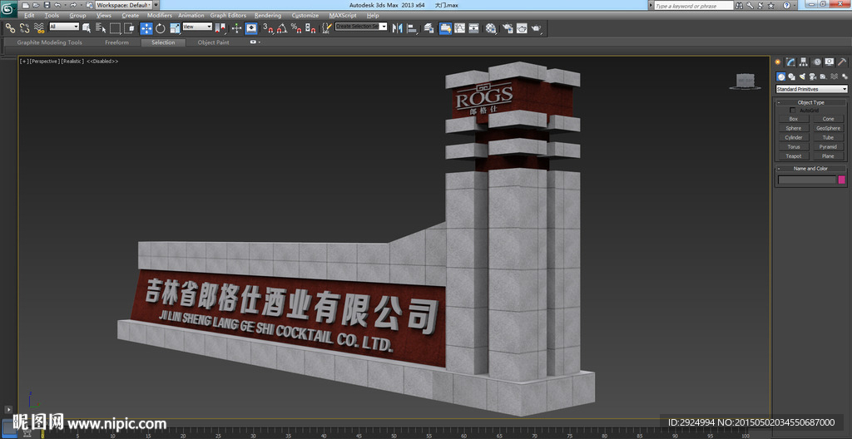The width and height of the screenshot is (852, 439).
Task: Enable the AutoGrid checkbox
Action: tap(792, 110)
